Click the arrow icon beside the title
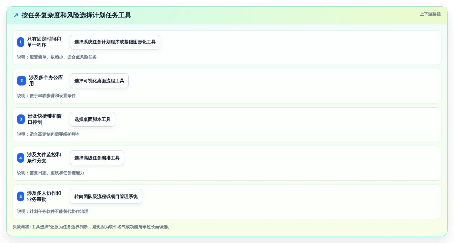 [x=16, y=15]
